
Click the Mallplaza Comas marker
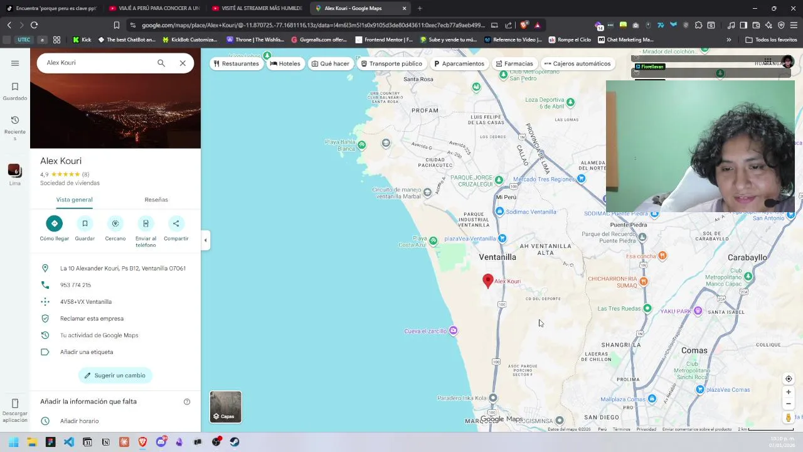coord(652,399)
